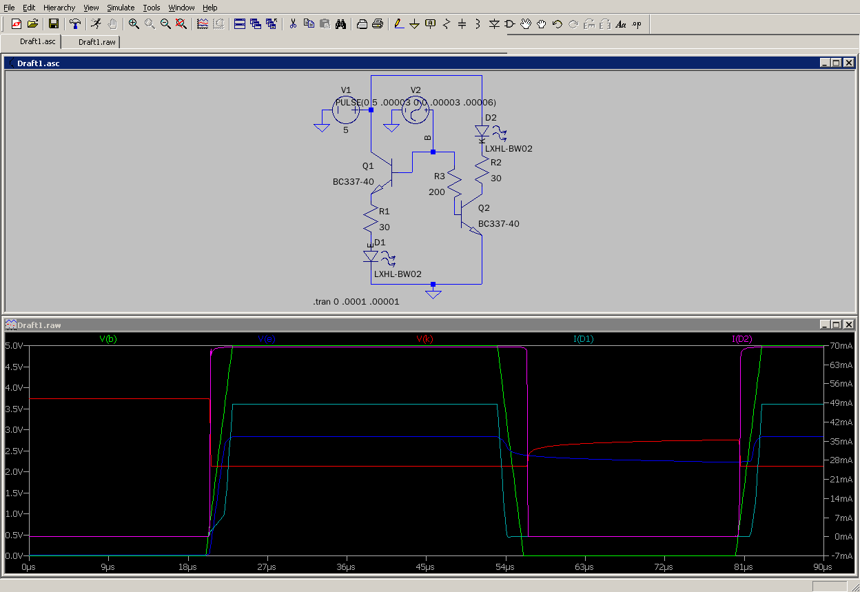The image size is (860, 592).
Task: Select the Place Ground tool
Action: (x=414, y=24)
